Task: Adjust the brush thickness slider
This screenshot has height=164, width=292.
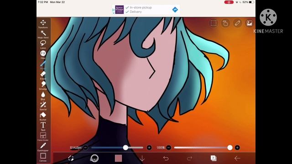Action: click(x=117, y=148)
